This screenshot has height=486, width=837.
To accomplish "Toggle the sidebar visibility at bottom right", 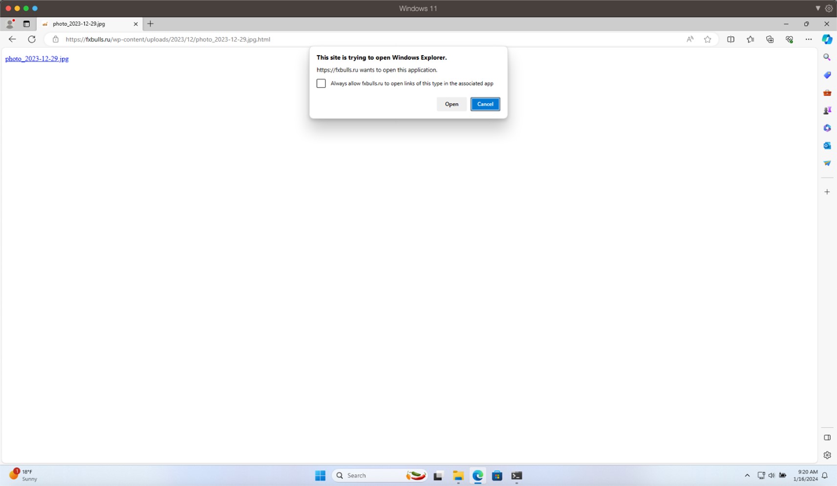I will [x=827, y=437].
